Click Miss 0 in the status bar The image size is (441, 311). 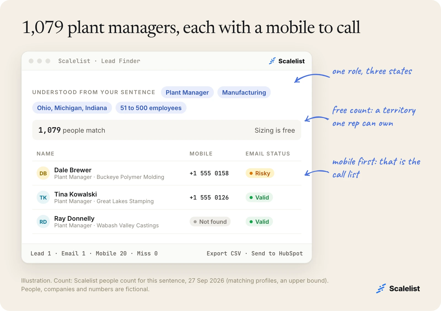click(x=147, y=253)
